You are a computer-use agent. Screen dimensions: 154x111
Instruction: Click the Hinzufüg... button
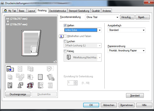pyautogui.click(x=127, y=17)
